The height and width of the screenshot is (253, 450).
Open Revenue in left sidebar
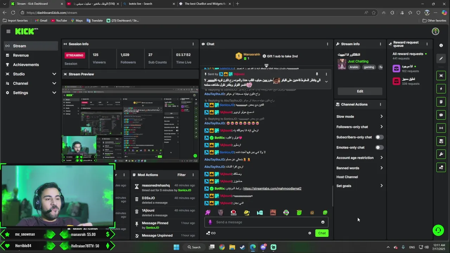coord(31,55)
